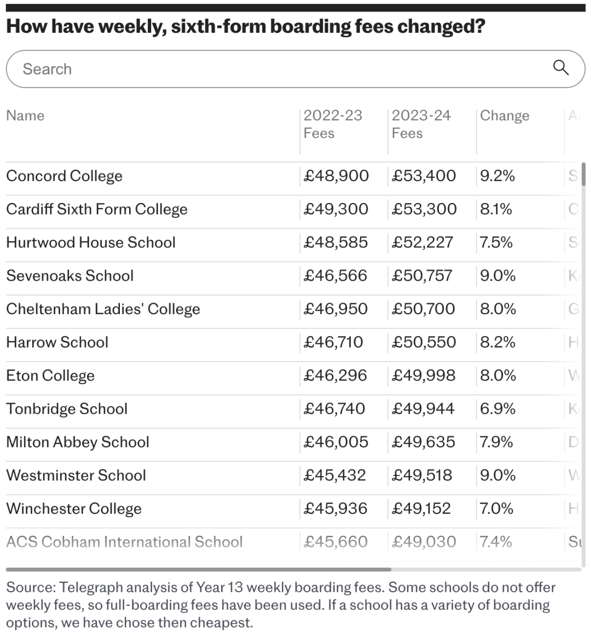Click the search magnifying glass icon
Image resolution: width=591 pixels, height=642 pixels.
click(x=561, y=68)
